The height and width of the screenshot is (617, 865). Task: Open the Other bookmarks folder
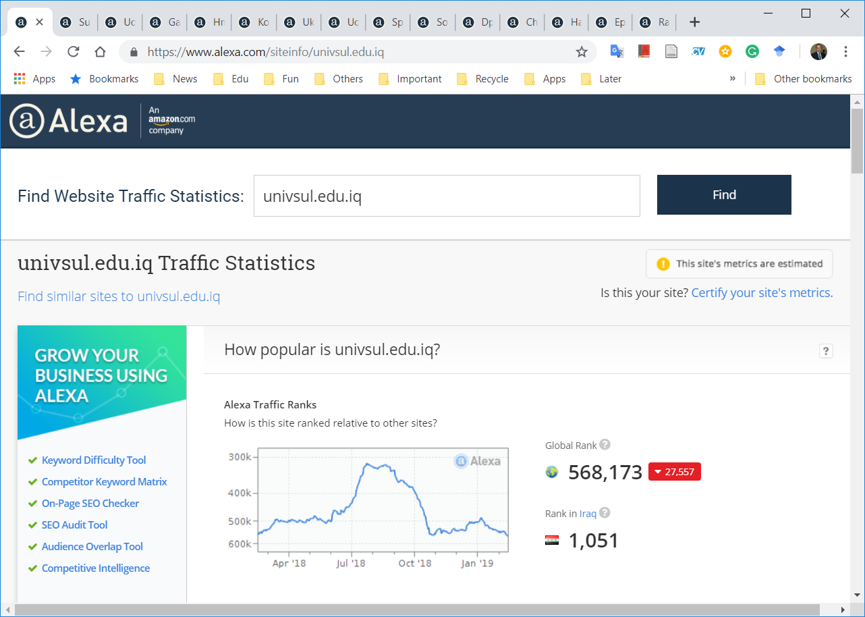(803, 79)
